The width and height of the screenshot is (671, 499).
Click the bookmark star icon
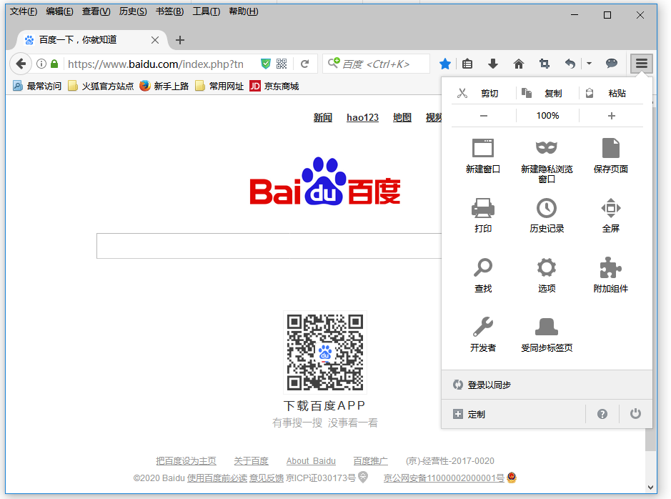click(x=445, y=64)
